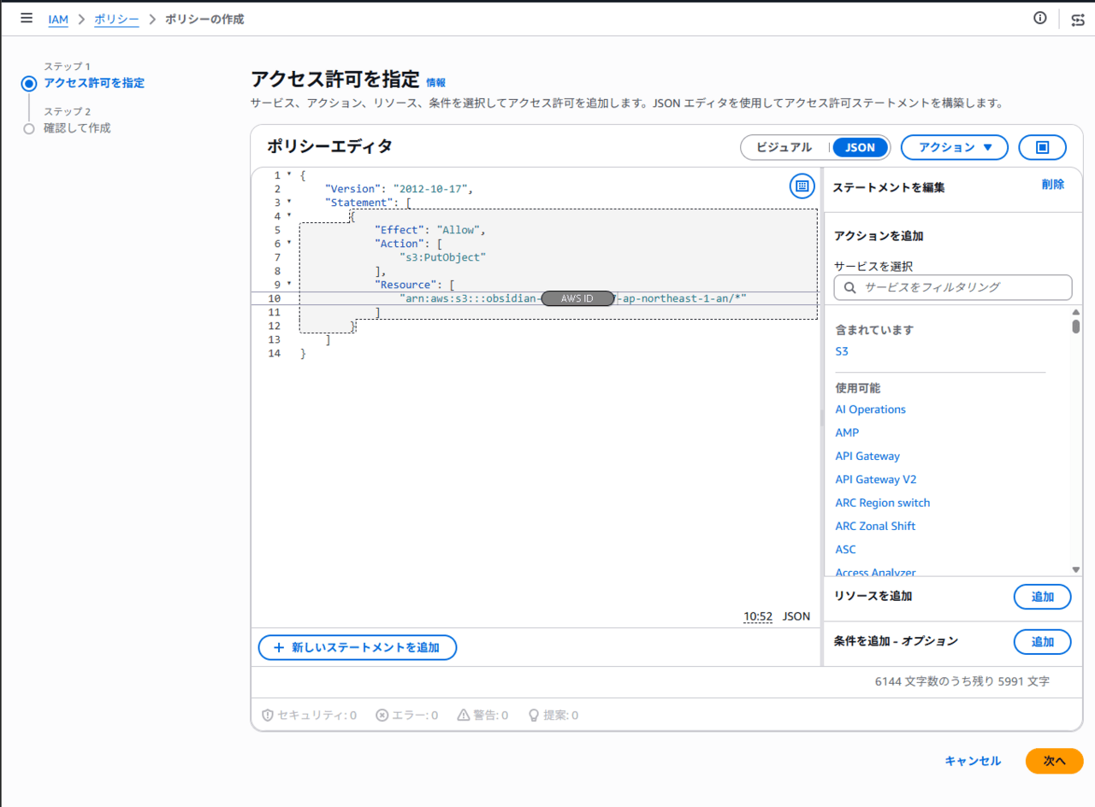The height and width of the screenshot is (807, 1095).
Task: Click アクセス許可を指定 step label in sidebar
Action: (x=94, y=83)
